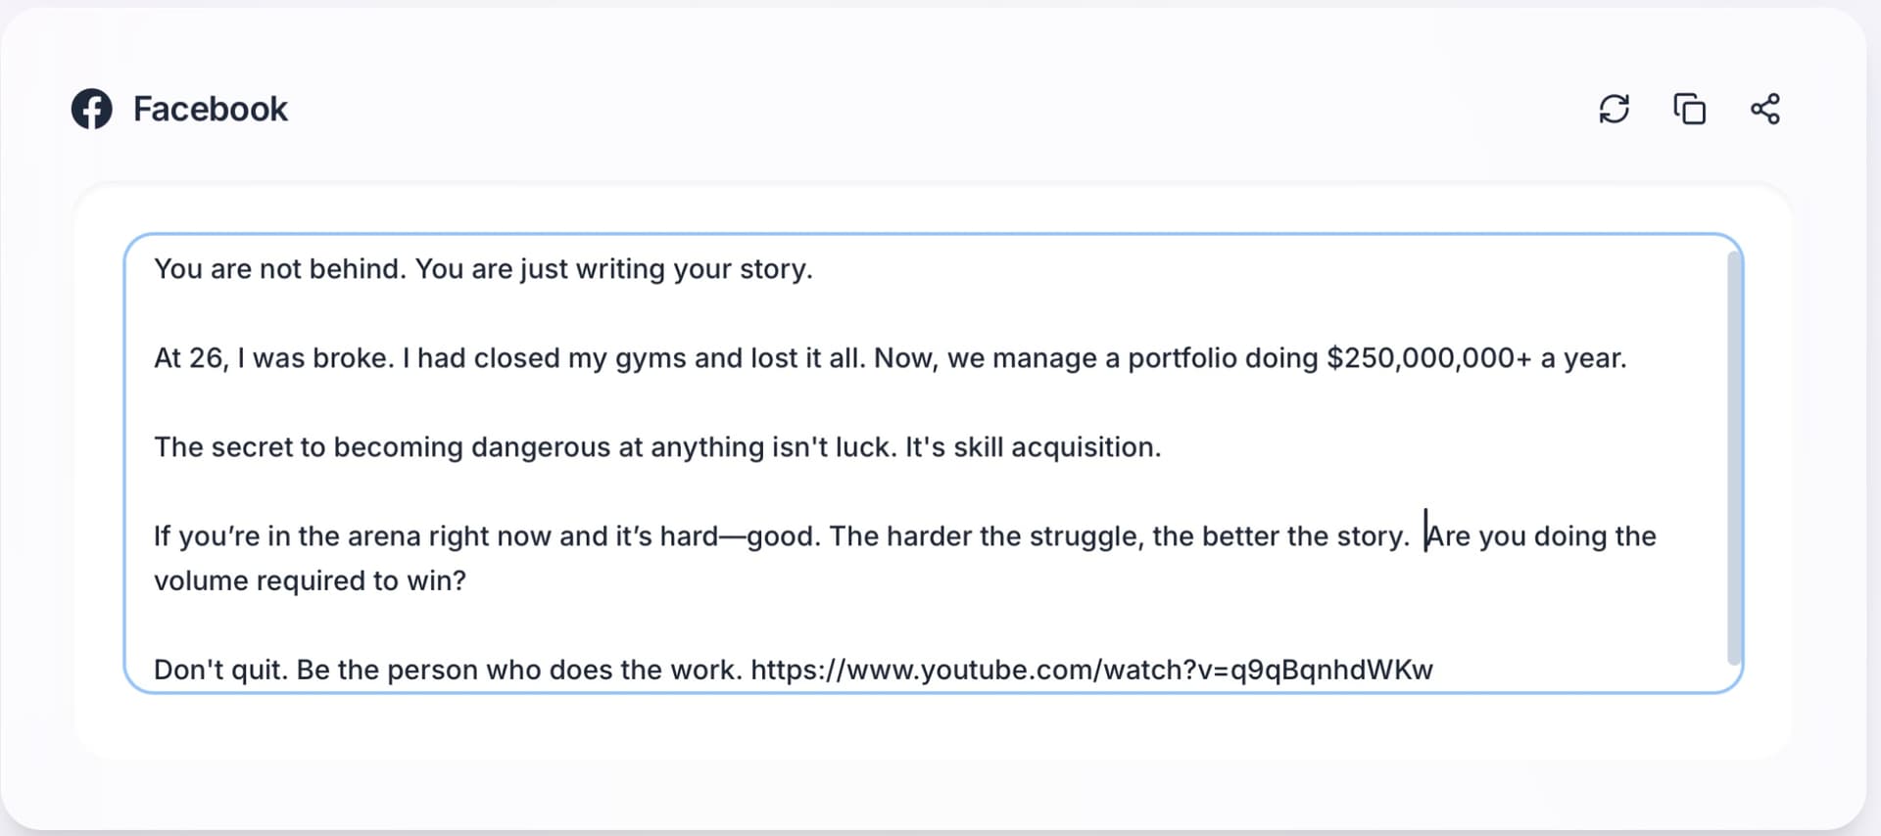
Task: Click the Facebook logo icon
Action: 92,109
